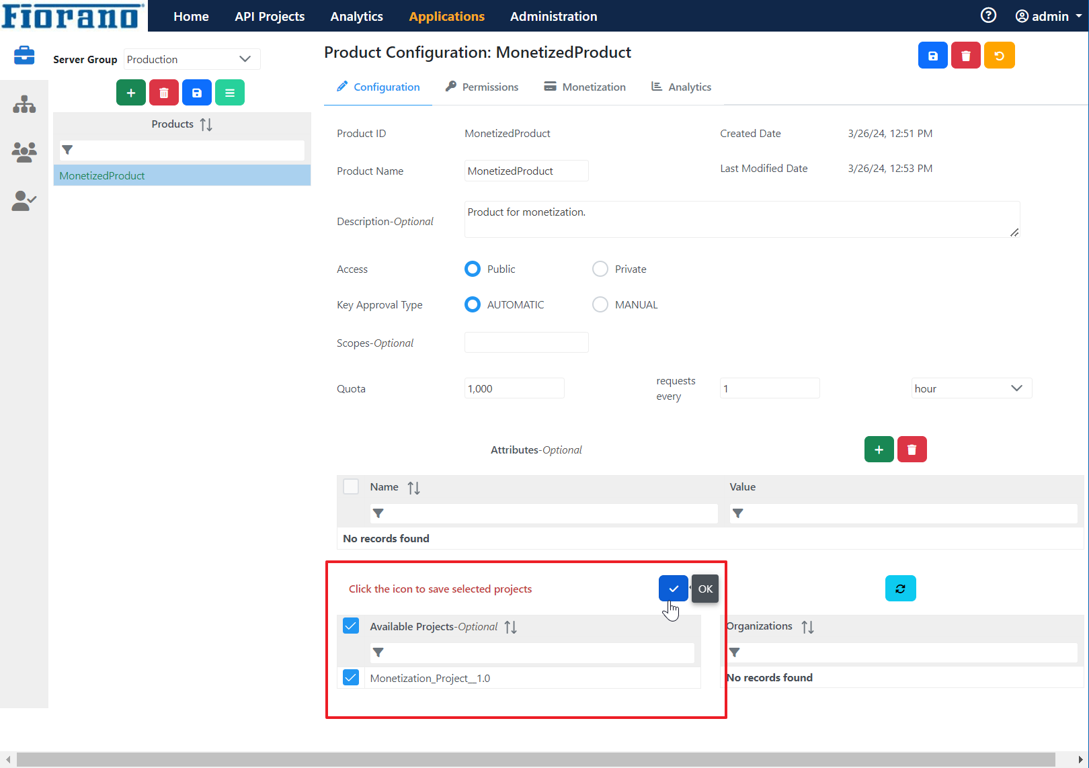Image resolution: width=1089 pixels, height=768 pixels.
Task: Switch to the Configuration tab
Action: pos(378,87)
